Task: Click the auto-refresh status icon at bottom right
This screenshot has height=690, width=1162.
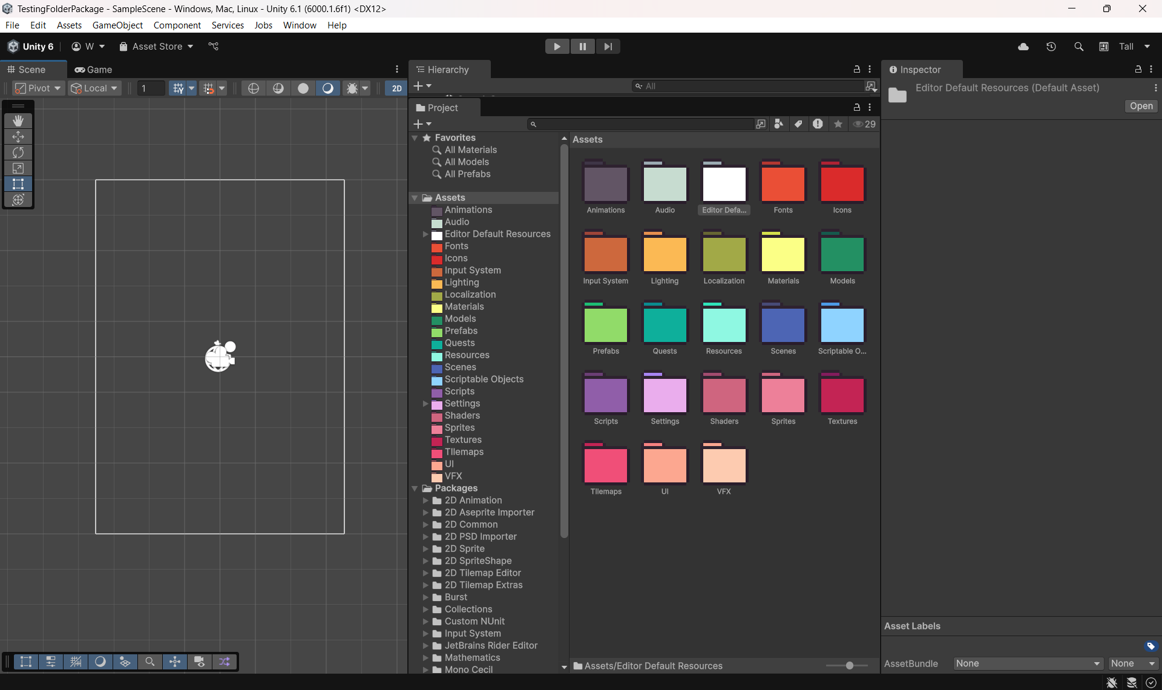Action: point(1151,683)
